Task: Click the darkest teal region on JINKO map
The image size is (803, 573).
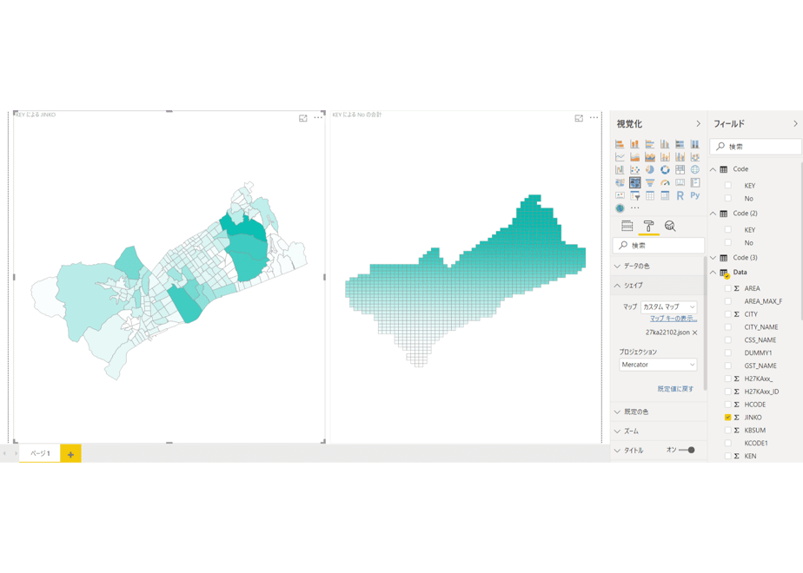Action: pos(247,225)
